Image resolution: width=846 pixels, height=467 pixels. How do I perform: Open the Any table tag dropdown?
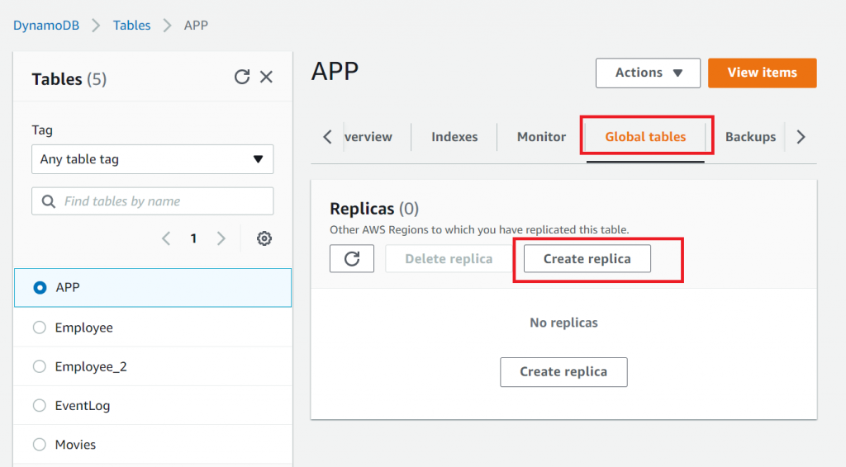point(153,159)
